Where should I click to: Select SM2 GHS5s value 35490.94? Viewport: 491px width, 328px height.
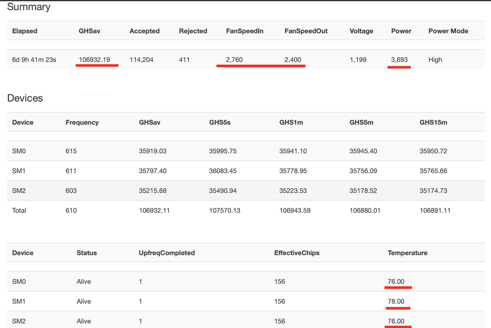tap(223, 191)
